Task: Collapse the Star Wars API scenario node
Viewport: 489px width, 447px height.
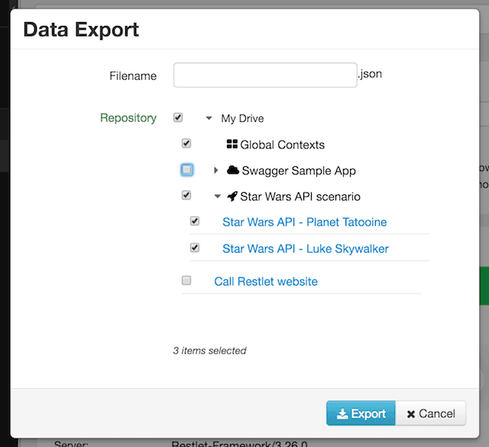Action: click(218, 197)
